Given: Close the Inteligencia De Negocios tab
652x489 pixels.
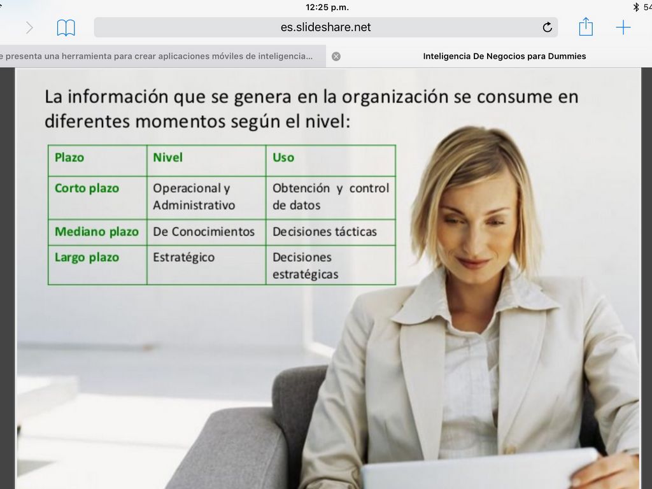Looking at the screenshot, I should (x=336, y=56).
